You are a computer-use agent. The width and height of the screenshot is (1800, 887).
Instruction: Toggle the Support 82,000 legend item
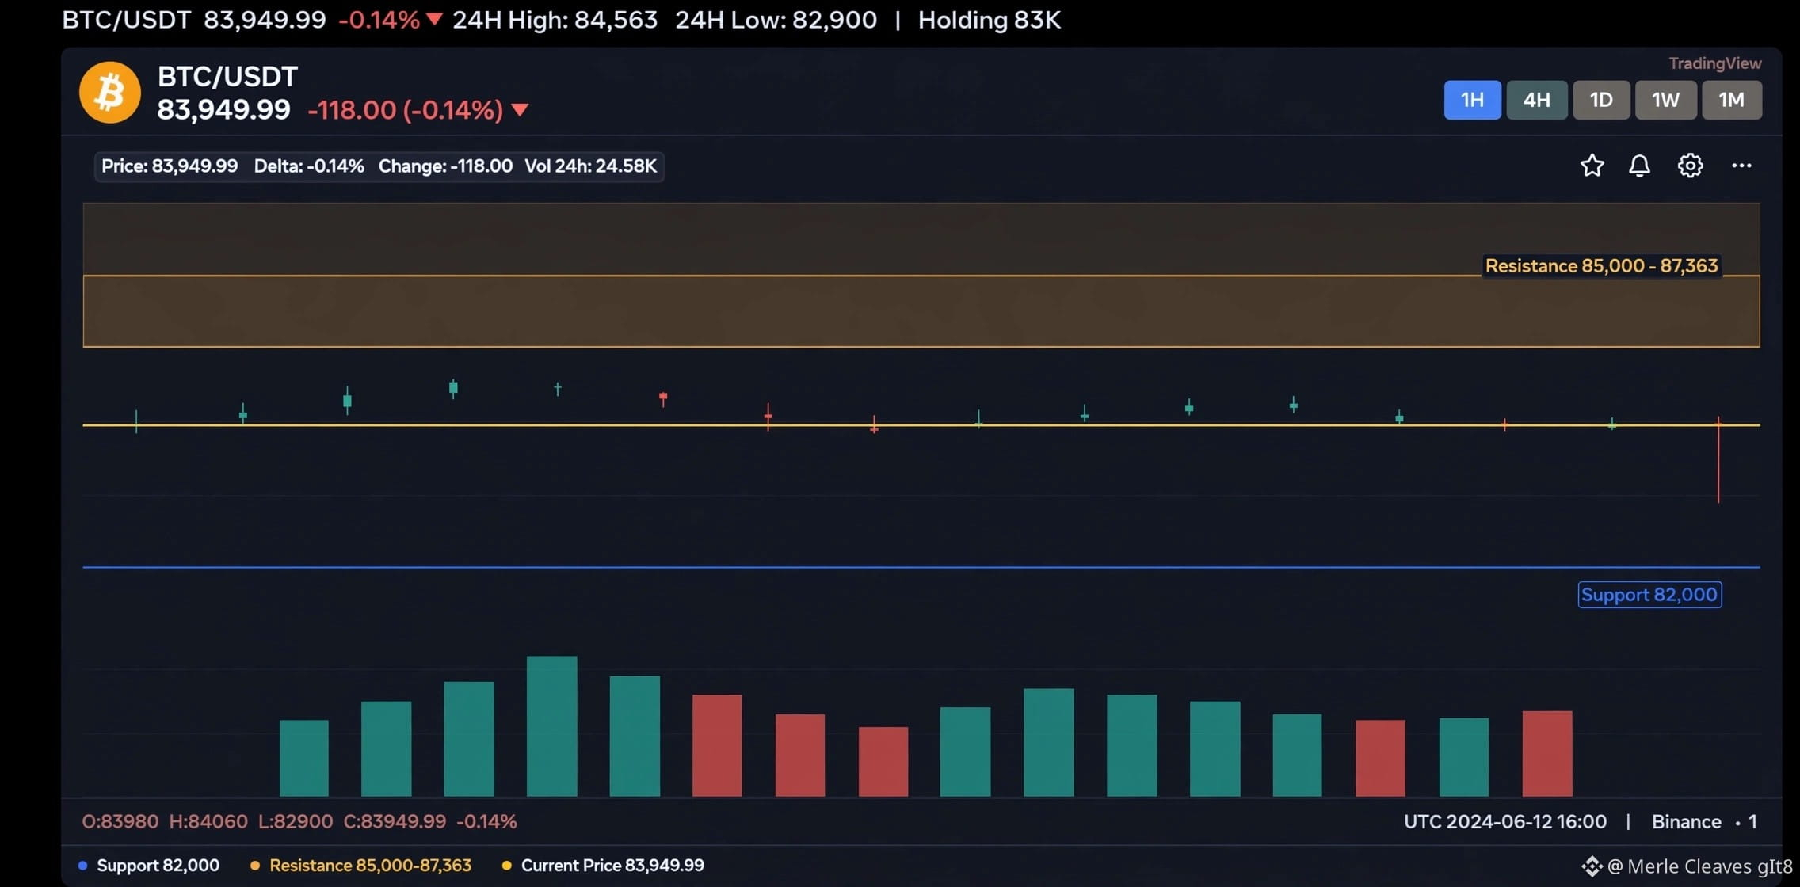(x=149, y=866)
